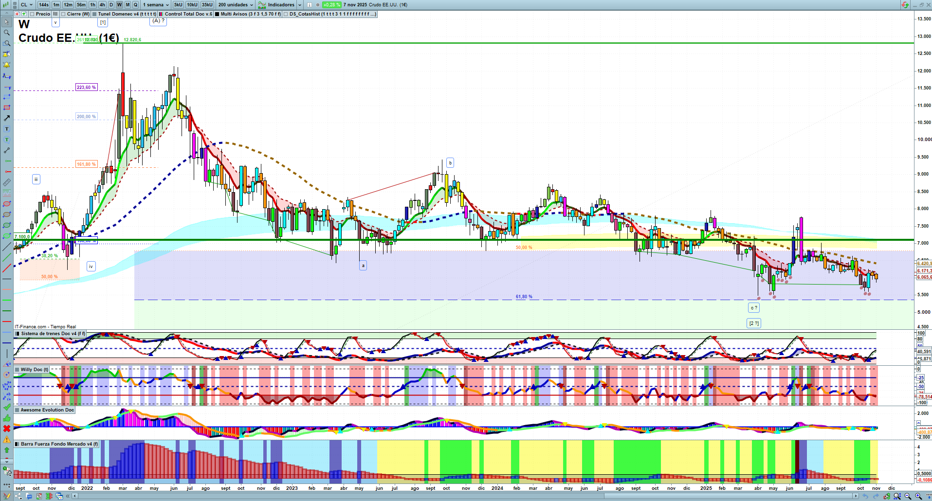Toggle the DS_CotasHist indicator checkbox
Viewport: 932px width, 501px height.
(x=286, y=14)
